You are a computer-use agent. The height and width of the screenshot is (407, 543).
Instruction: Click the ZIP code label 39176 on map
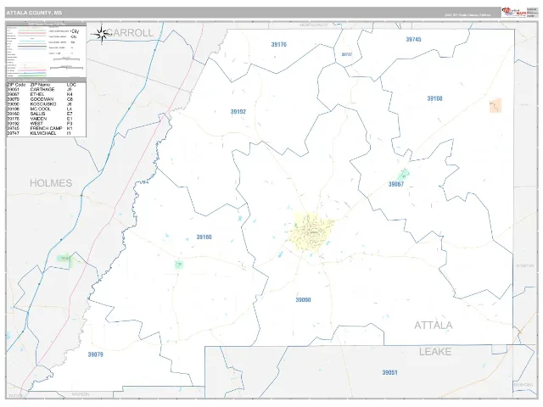279,44
